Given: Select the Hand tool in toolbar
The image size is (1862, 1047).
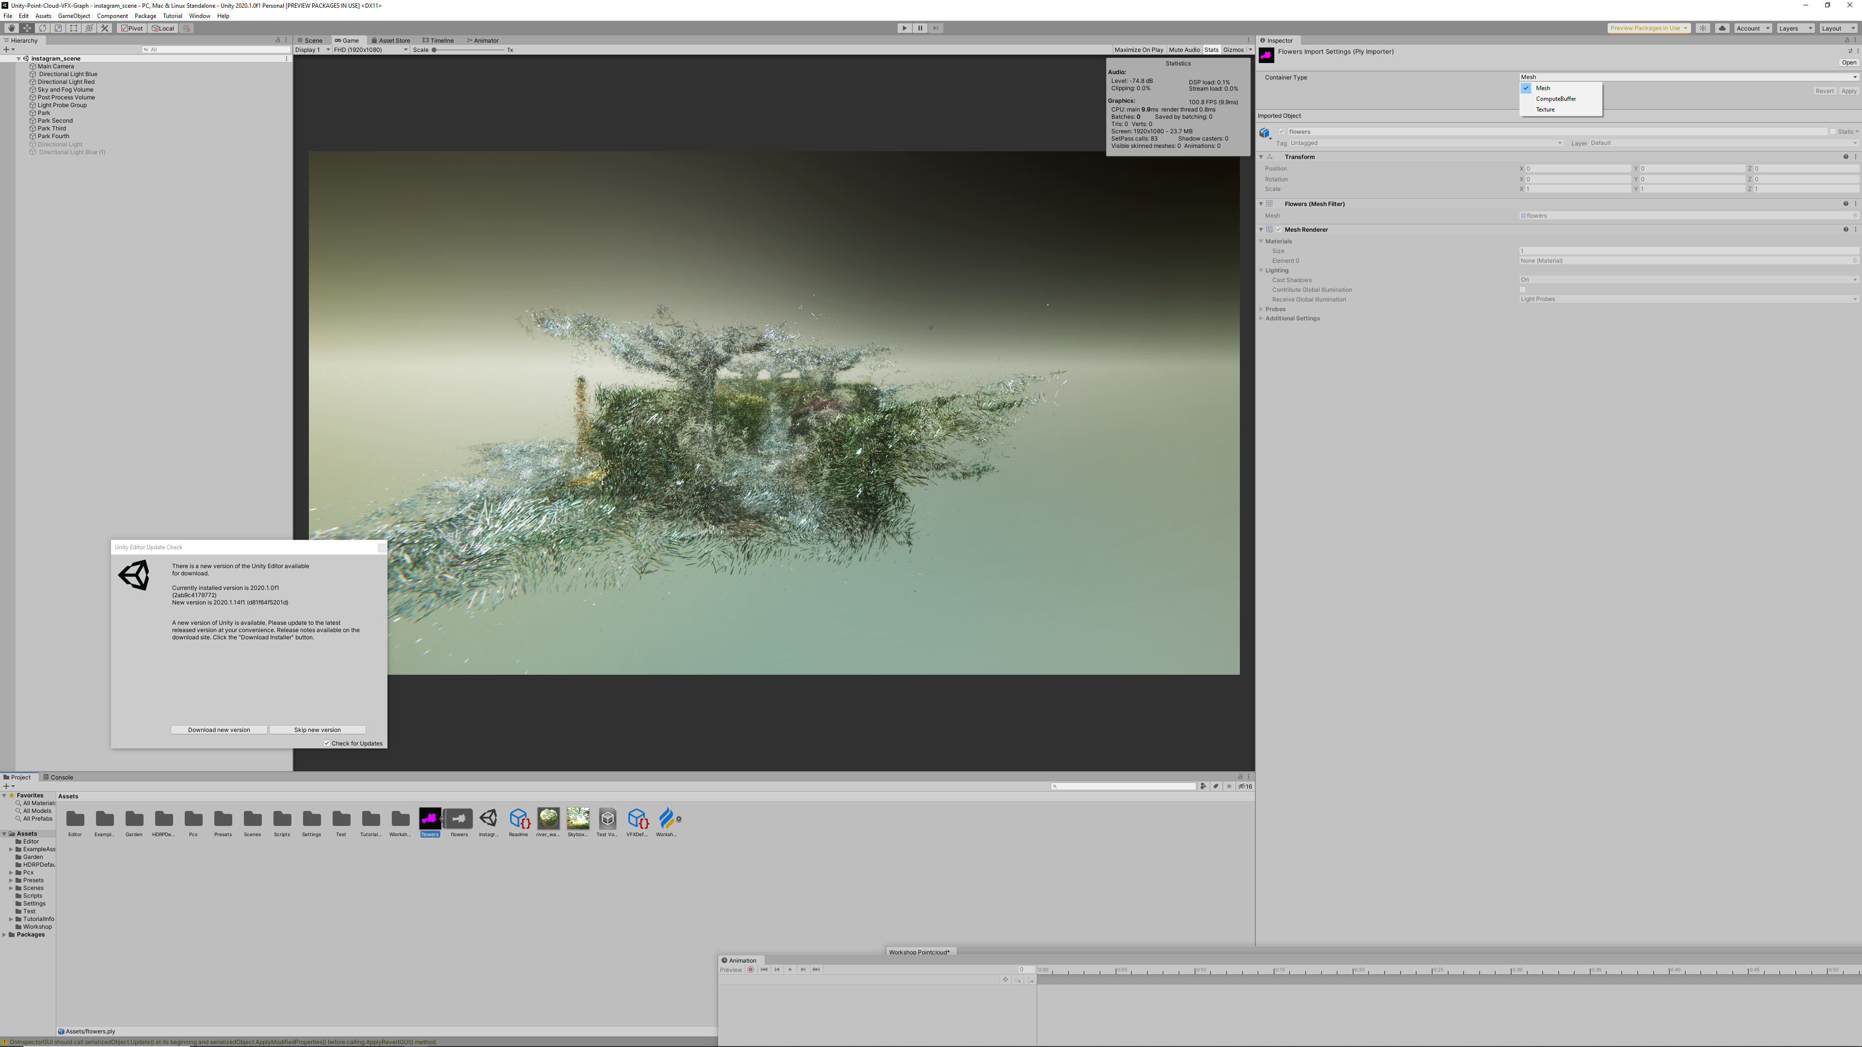Looking at the screenshot, I should coord(11,28).
